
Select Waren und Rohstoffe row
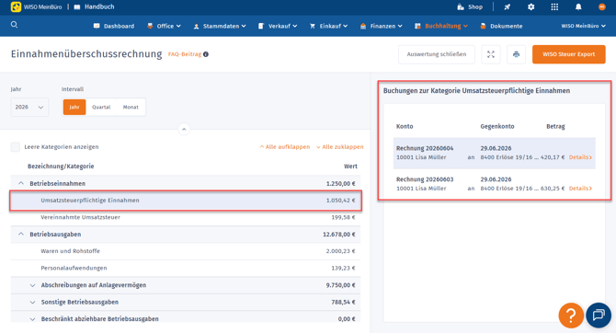[186, 251]
